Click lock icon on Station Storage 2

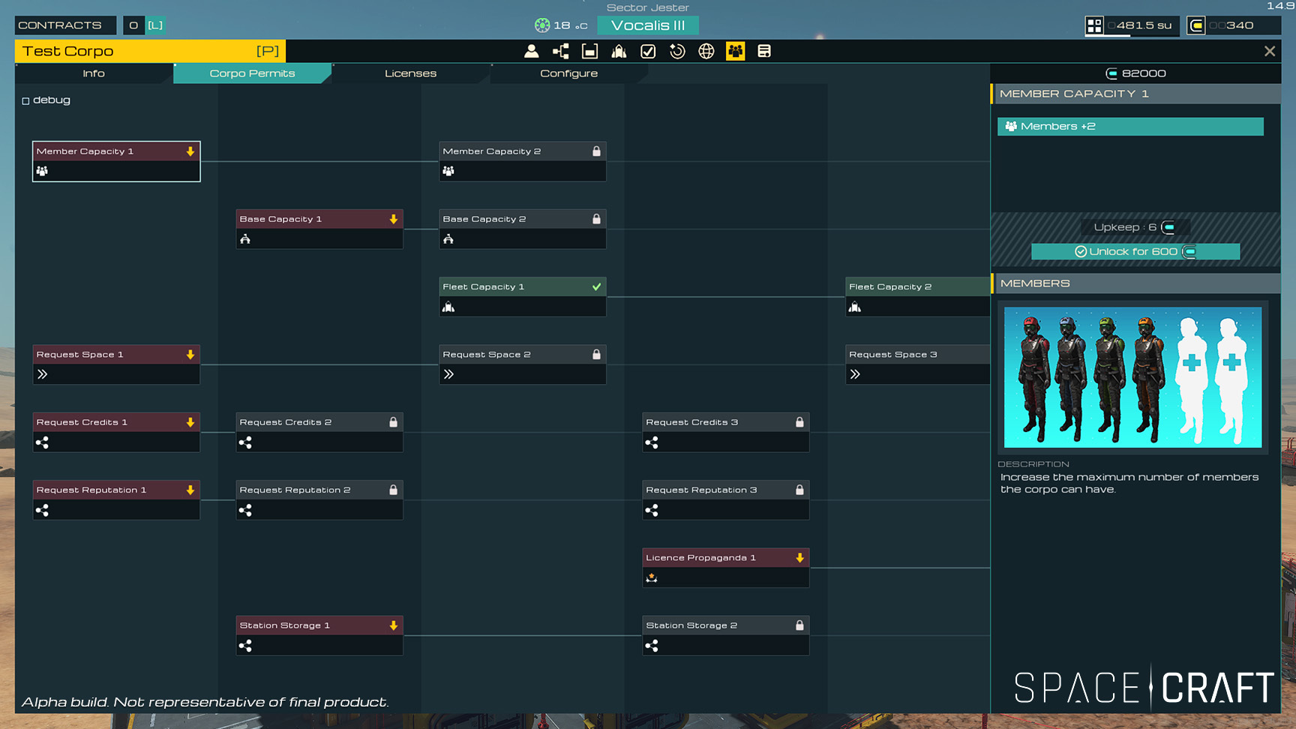point(800,625)
